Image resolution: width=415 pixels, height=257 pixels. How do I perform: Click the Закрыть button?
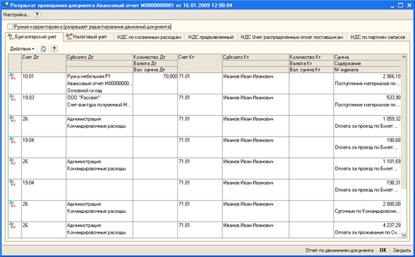click(x=402, y=250)
